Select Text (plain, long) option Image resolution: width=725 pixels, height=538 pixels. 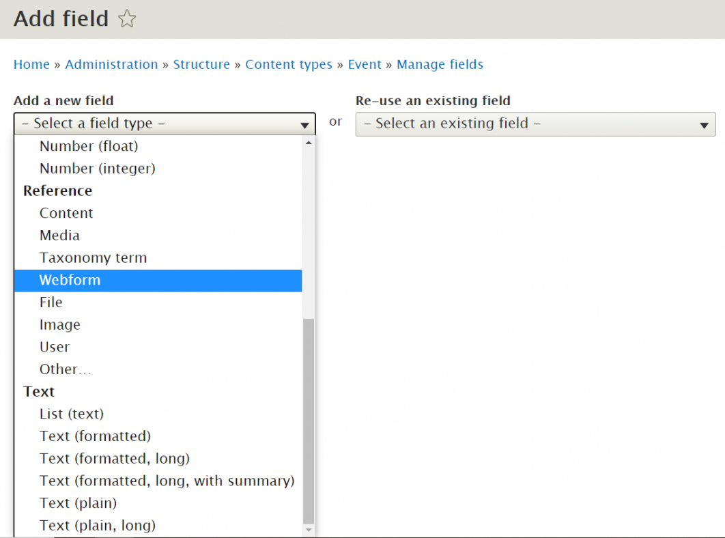click(98, 525)
